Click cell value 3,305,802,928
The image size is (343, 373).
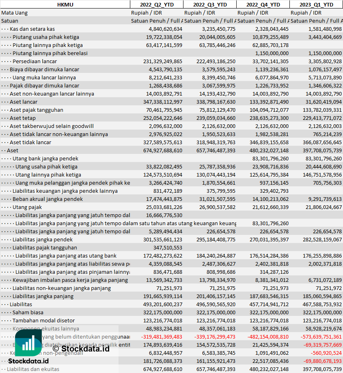pos(325,62)
